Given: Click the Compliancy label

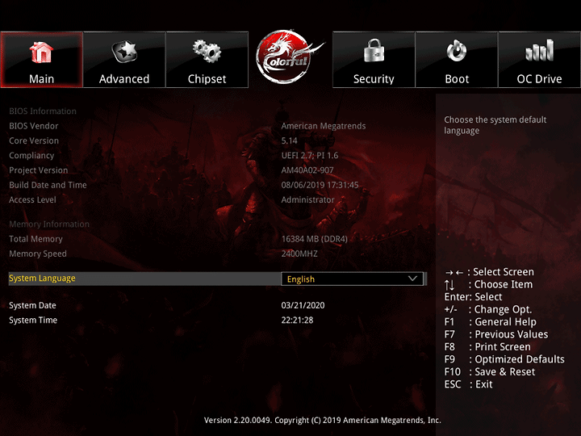Looking at the screenshot, I should 31,156.
